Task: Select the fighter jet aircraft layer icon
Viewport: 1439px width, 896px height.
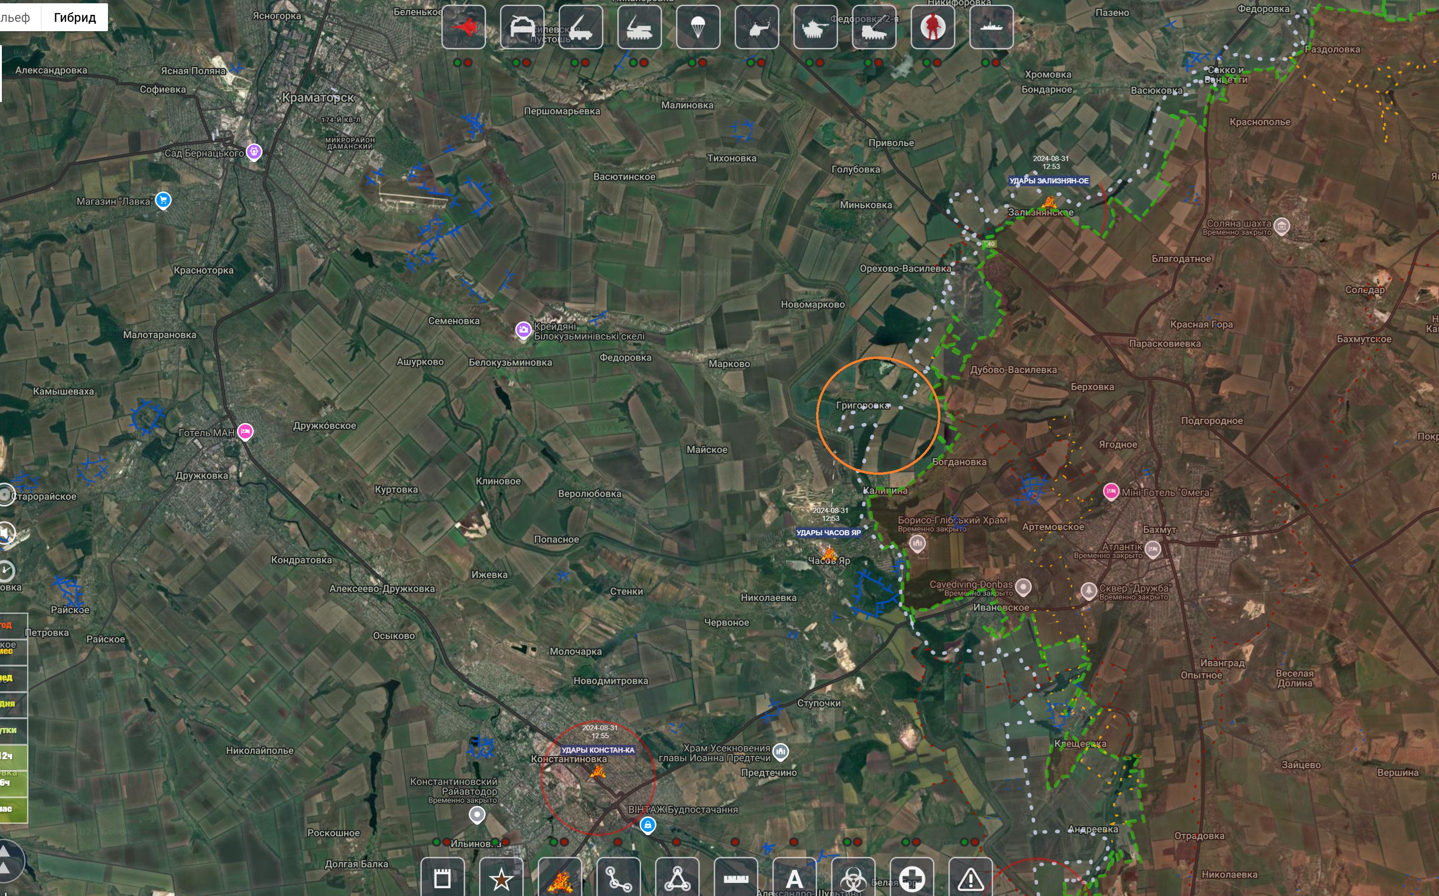Action: [464, 27]
